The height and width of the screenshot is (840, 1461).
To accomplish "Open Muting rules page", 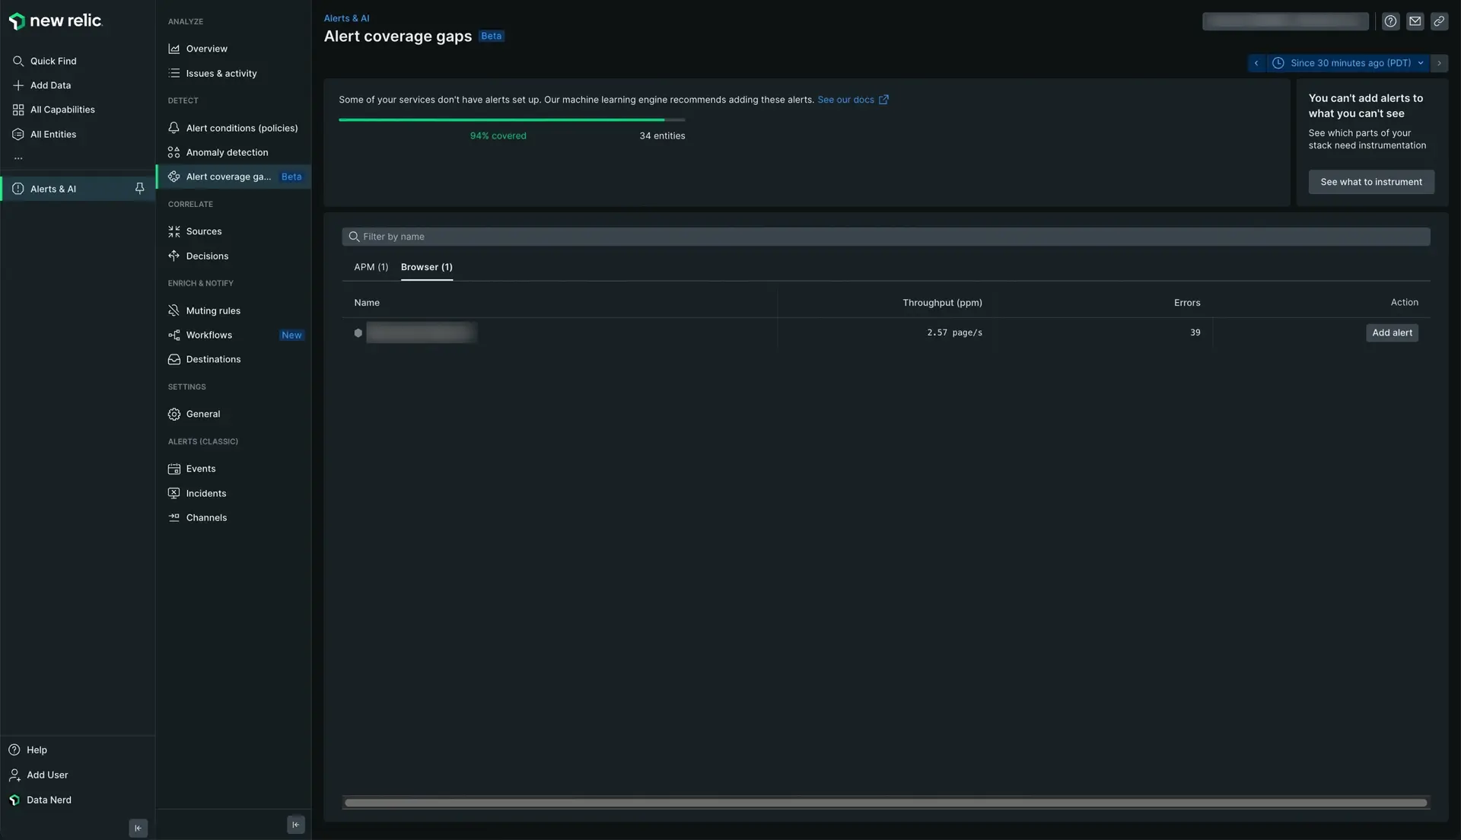I will click(x=213, y=310).
